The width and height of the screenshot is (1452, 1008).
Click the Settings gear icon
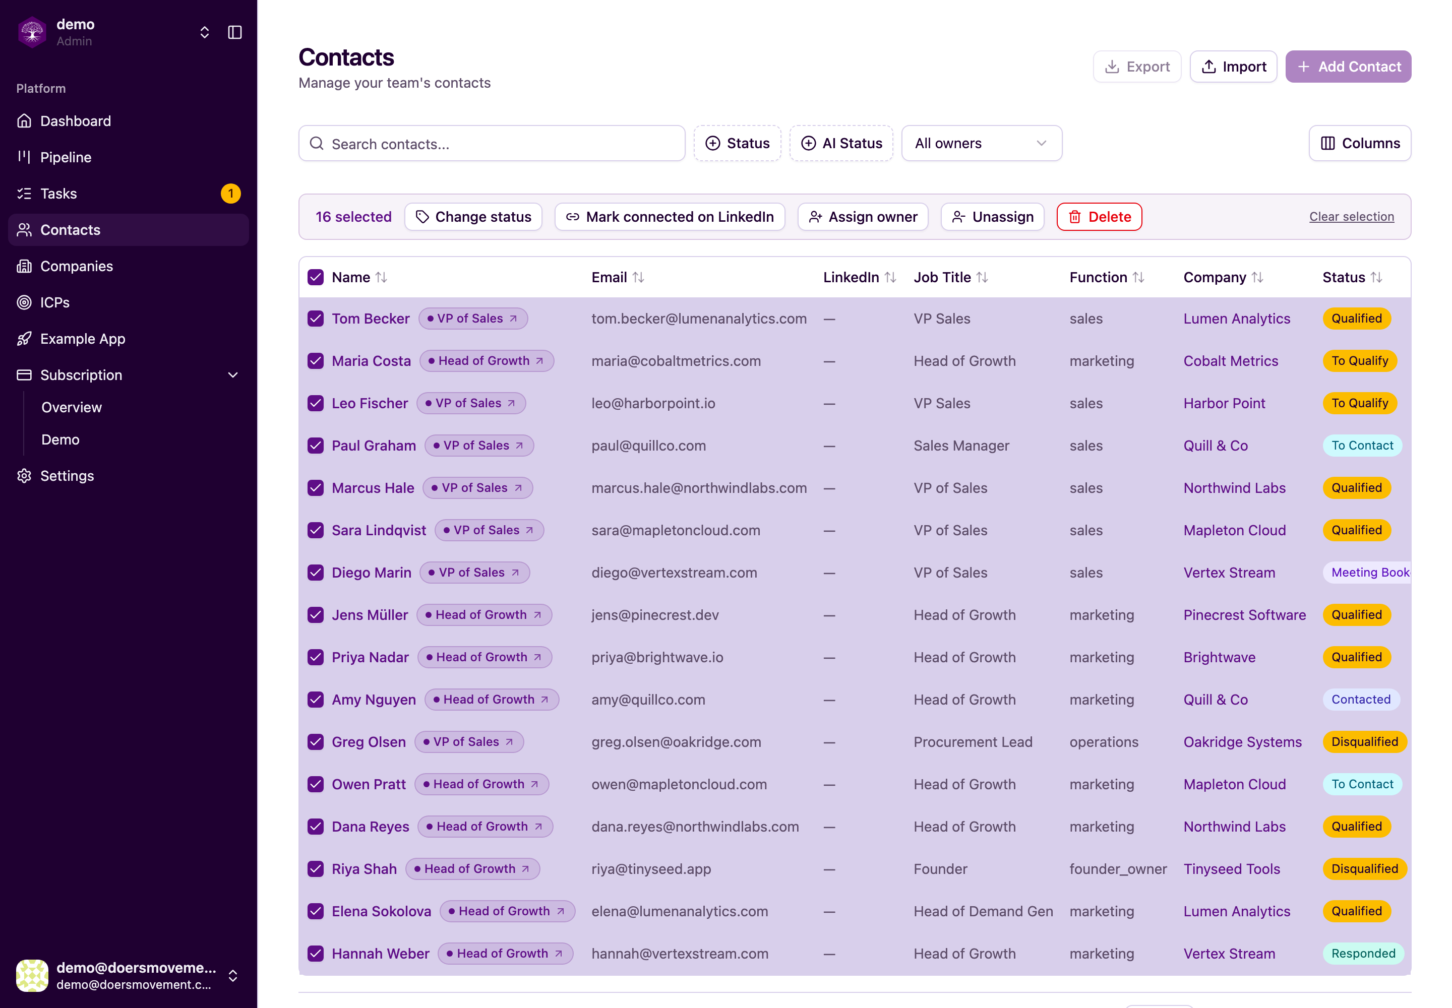[24, 476]
